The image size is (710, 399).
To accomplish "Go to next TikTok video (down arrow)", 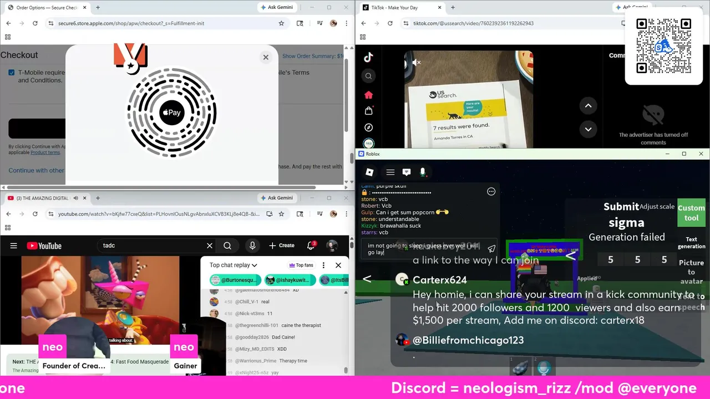I will (x=588, y=129).
